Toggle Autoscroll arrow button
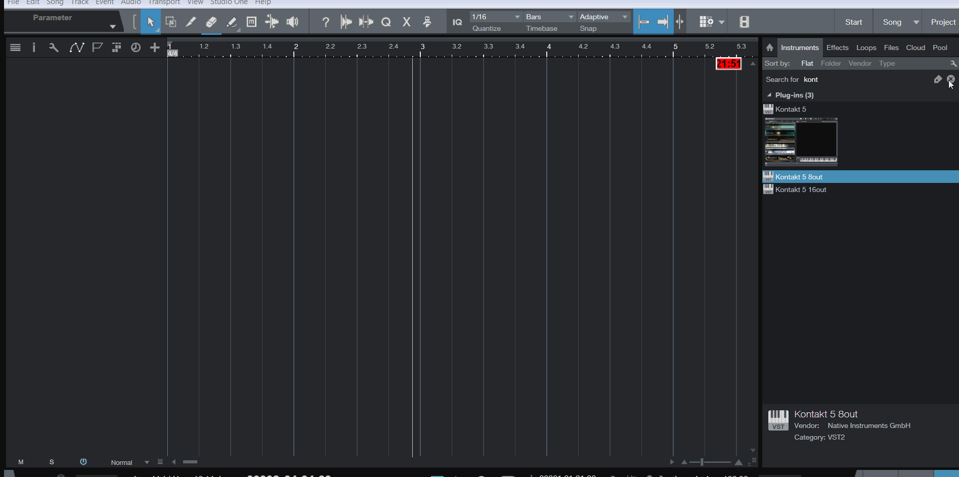Screen dimensions: 959x477 [x=663, y=22]
